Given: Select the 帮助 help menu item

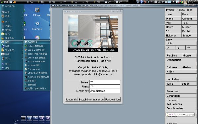Looking at the screenshot, I should pyautogui.click(x=12, y=64).
